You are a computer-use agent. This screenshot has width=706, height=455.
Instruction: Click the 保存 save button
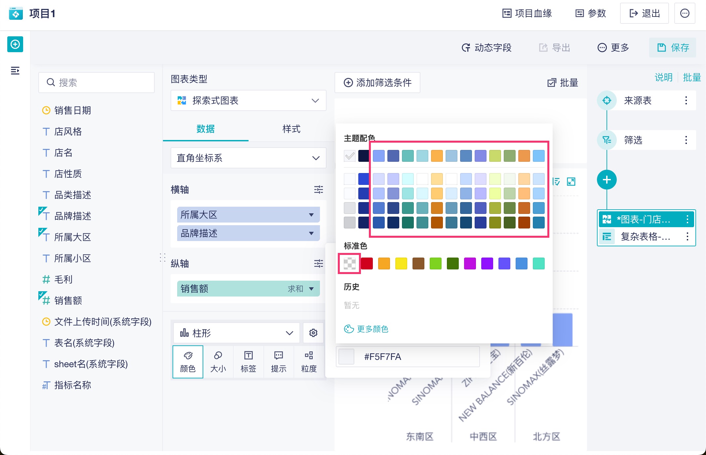coord(672,48)
